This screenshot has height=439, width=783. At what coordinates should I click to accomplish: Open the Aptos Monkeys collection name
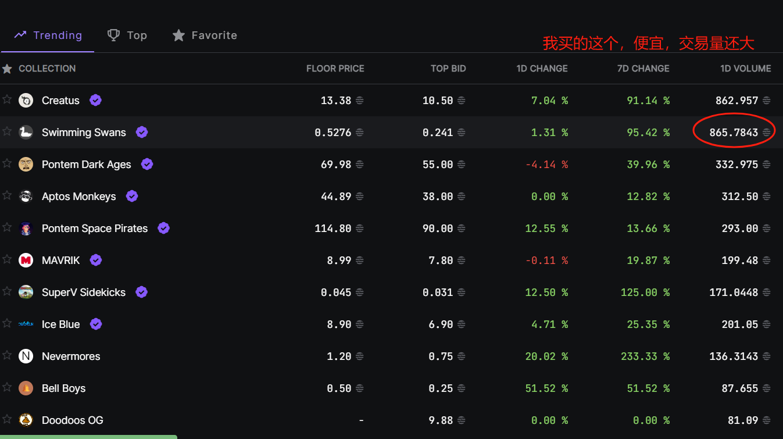coord(79,197)
